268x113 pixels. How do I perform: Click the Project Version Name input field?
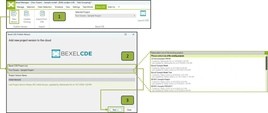72,80
